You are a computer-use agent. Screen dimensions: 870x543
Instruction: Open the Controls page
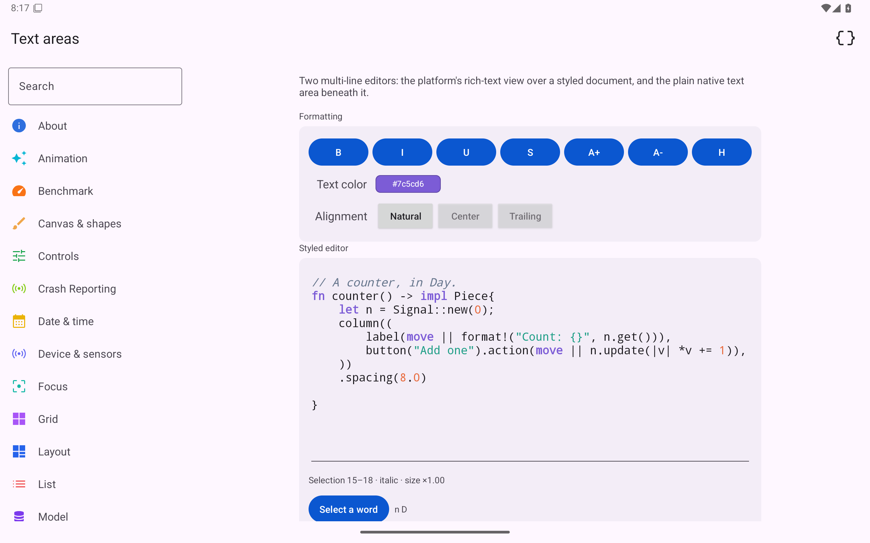coord(95,256)
